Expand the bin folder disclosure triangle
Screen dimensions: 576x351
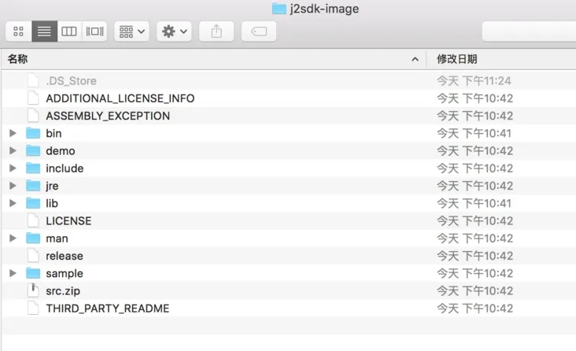point(13,133)
